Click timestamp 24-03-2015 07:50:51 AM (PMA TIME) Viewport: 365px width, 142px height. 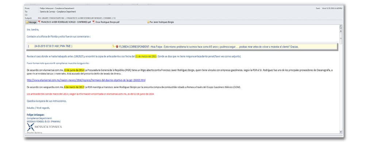click(53, 46)
